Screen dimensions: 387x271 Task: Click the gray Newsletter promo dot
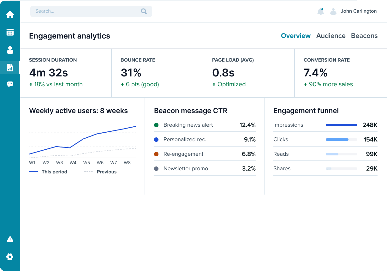(x=156, y=169)
